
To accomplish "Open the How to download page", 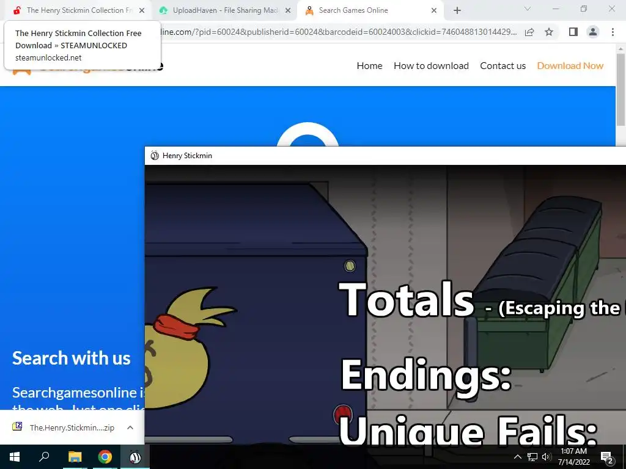I will click(x=431, y=66).
